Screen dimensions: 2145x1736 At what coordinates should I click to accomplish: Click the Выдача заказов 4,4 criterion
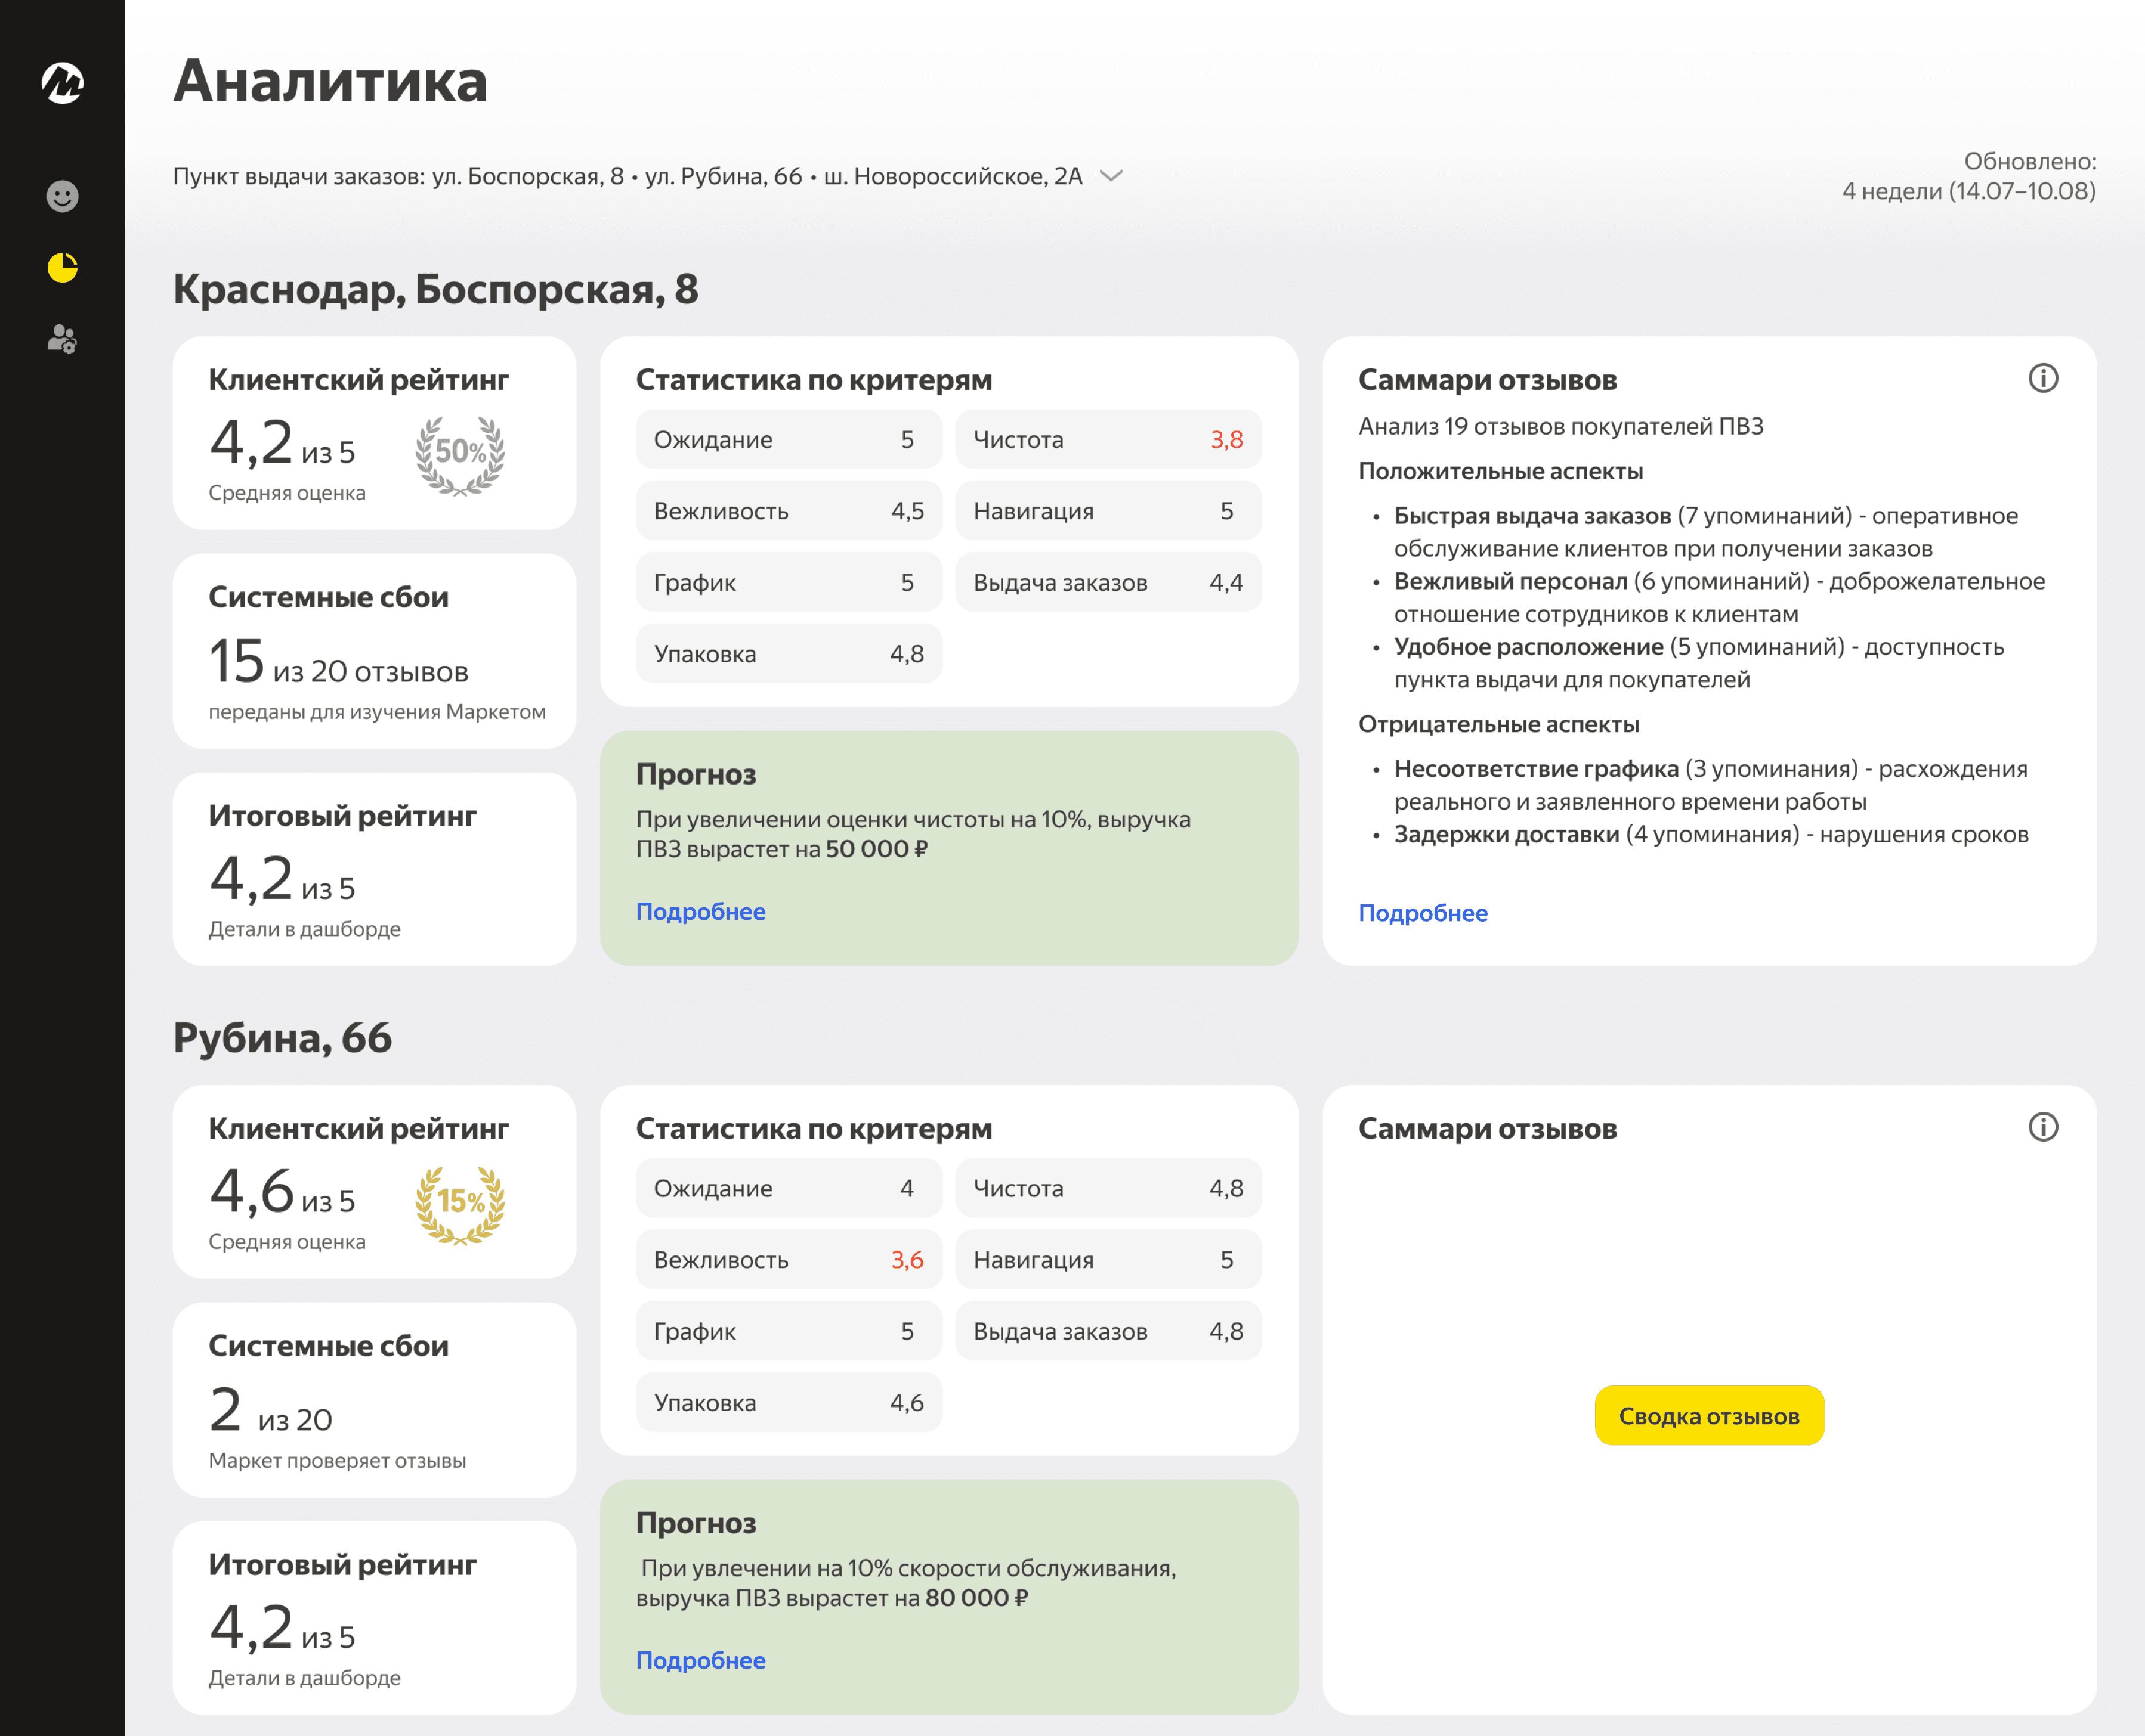[x=1108, y=583]
